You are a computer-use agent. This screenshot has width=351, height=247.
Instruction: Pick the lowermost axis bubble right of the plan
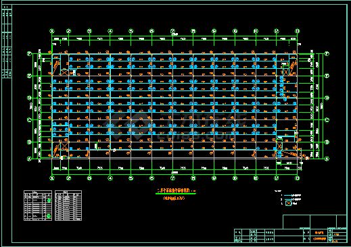[x=327, y=159]
